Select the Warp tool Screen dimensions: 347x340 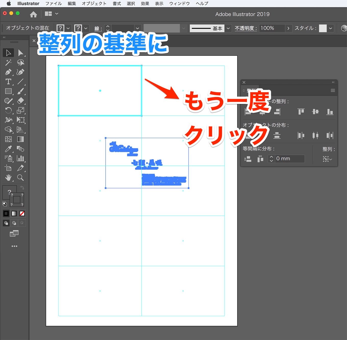[x=8, y=120]
